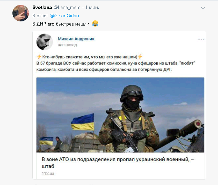218x185 pixels.
Task: Click the 'час назад' post timestamp
Action: (x=67, y=45)
